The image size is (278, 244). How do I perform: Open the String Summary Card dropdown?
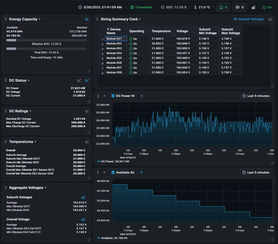(140, 19)
